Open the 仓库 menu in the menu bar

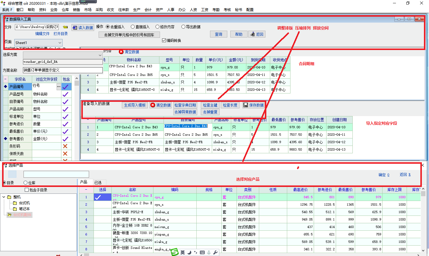point(65,10)
